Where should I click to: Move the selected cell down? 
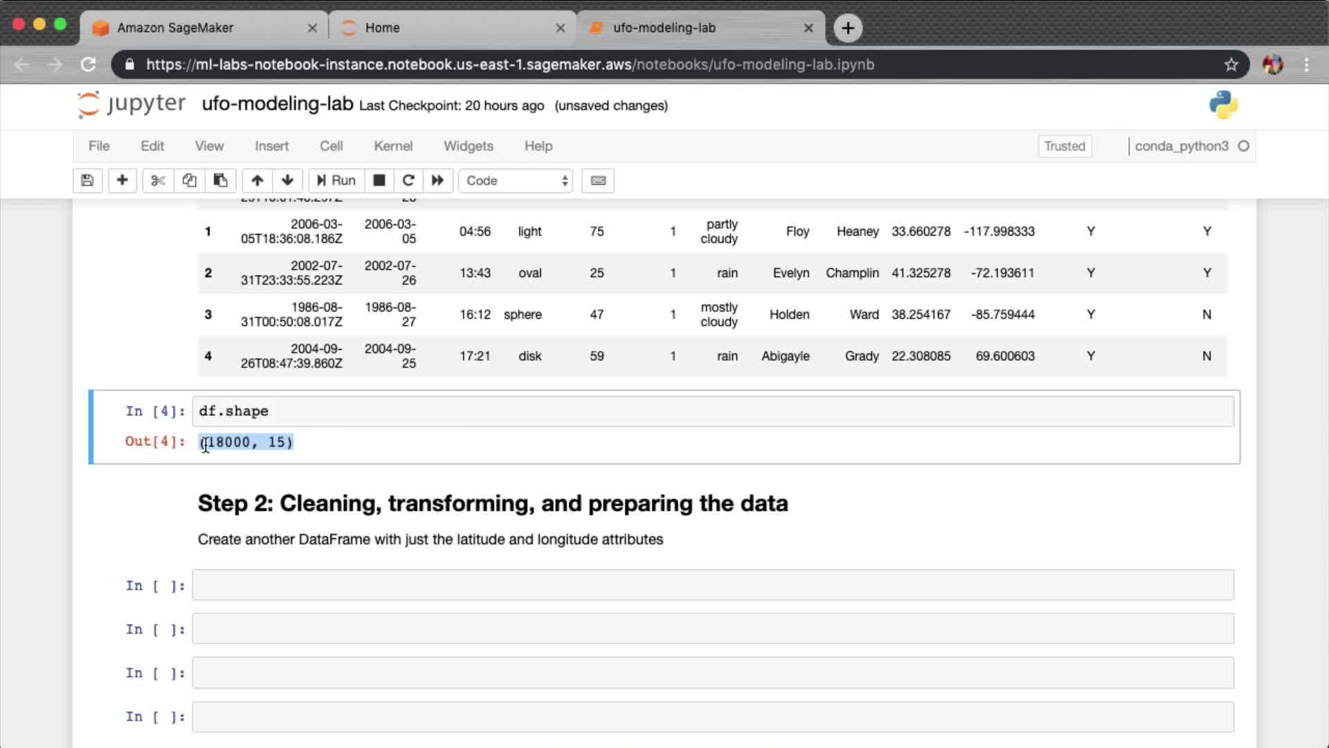(x=287, y=181)
